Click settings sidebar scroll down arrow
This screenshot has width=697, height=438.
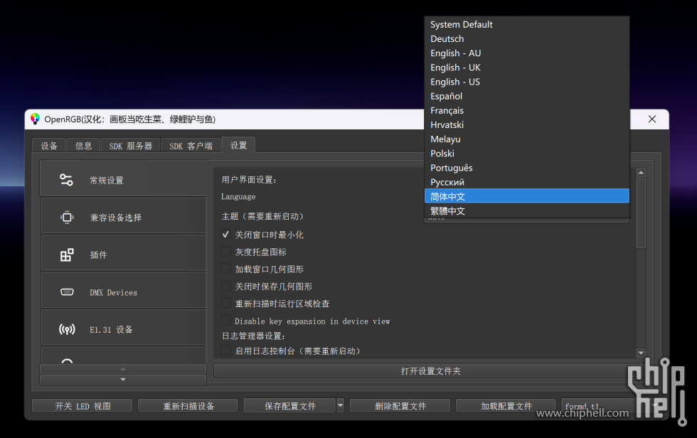123,380
